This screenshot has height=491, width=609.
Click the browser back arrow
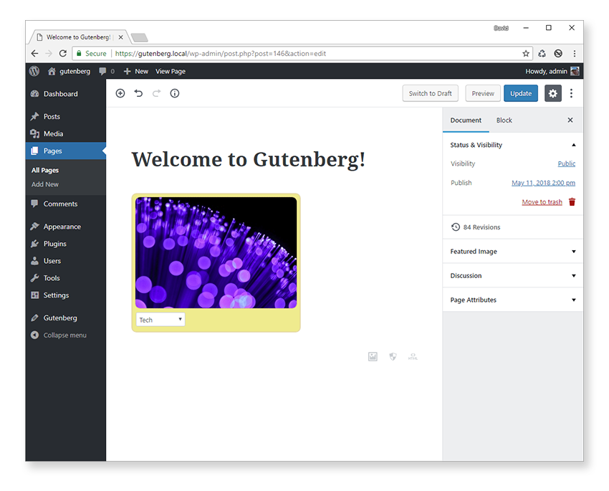34,53
